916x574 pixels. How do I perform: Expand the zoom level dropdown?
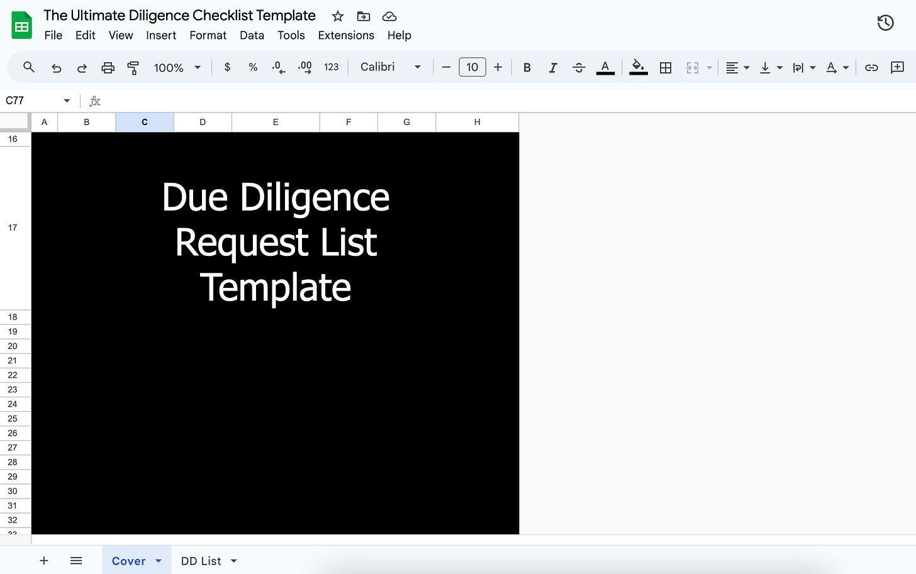tap(197, 67)
